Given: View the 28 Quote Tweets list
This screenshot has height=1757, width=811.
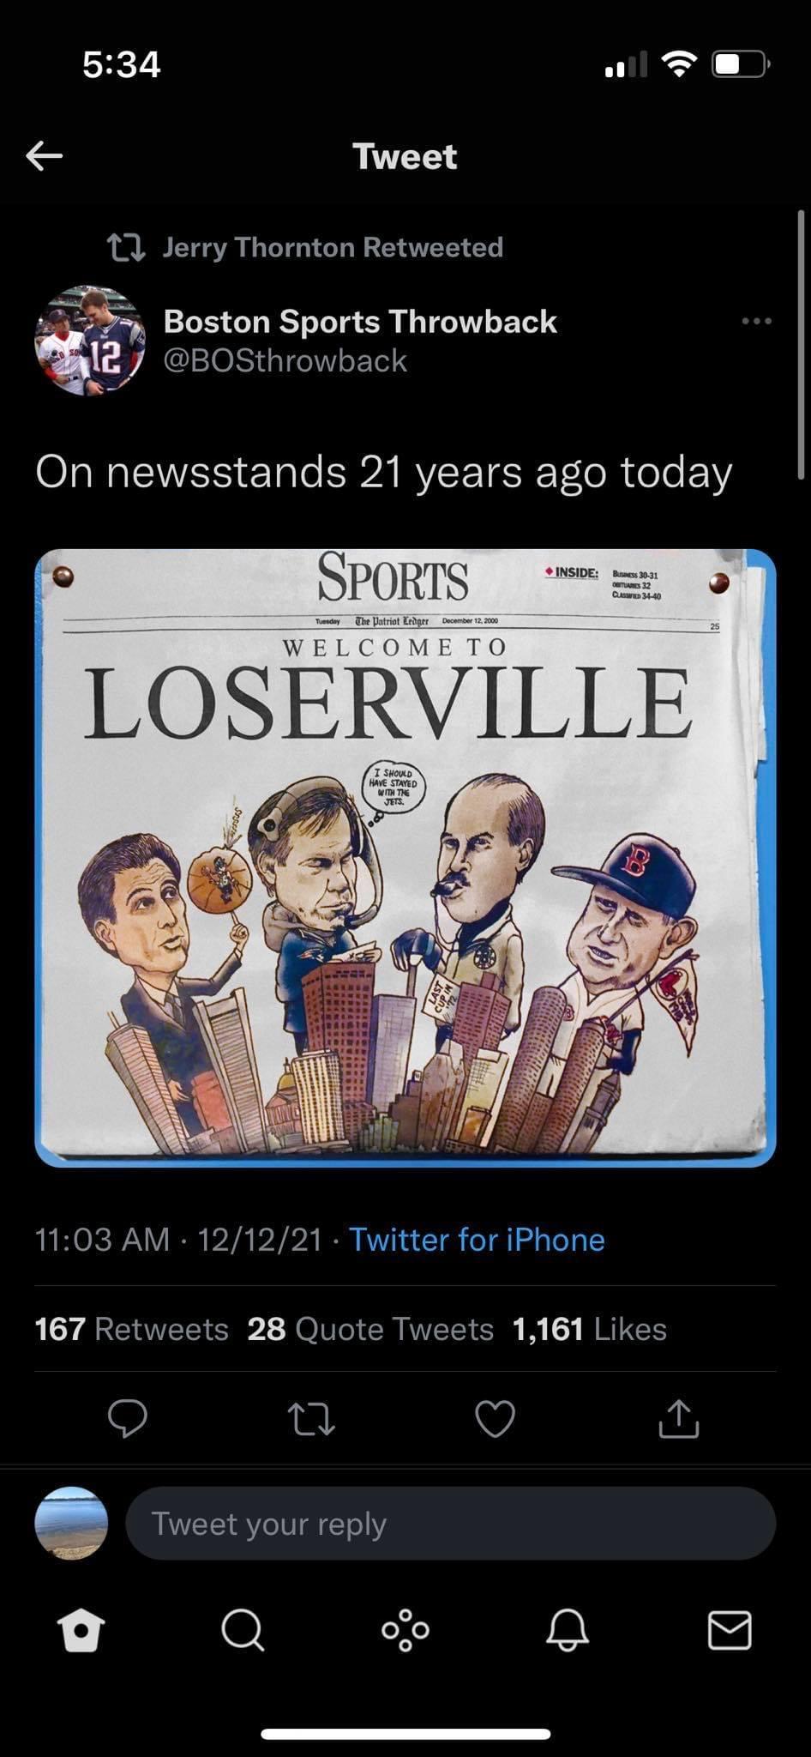Looking at the screenshot, I should [x=370, y=1329].
